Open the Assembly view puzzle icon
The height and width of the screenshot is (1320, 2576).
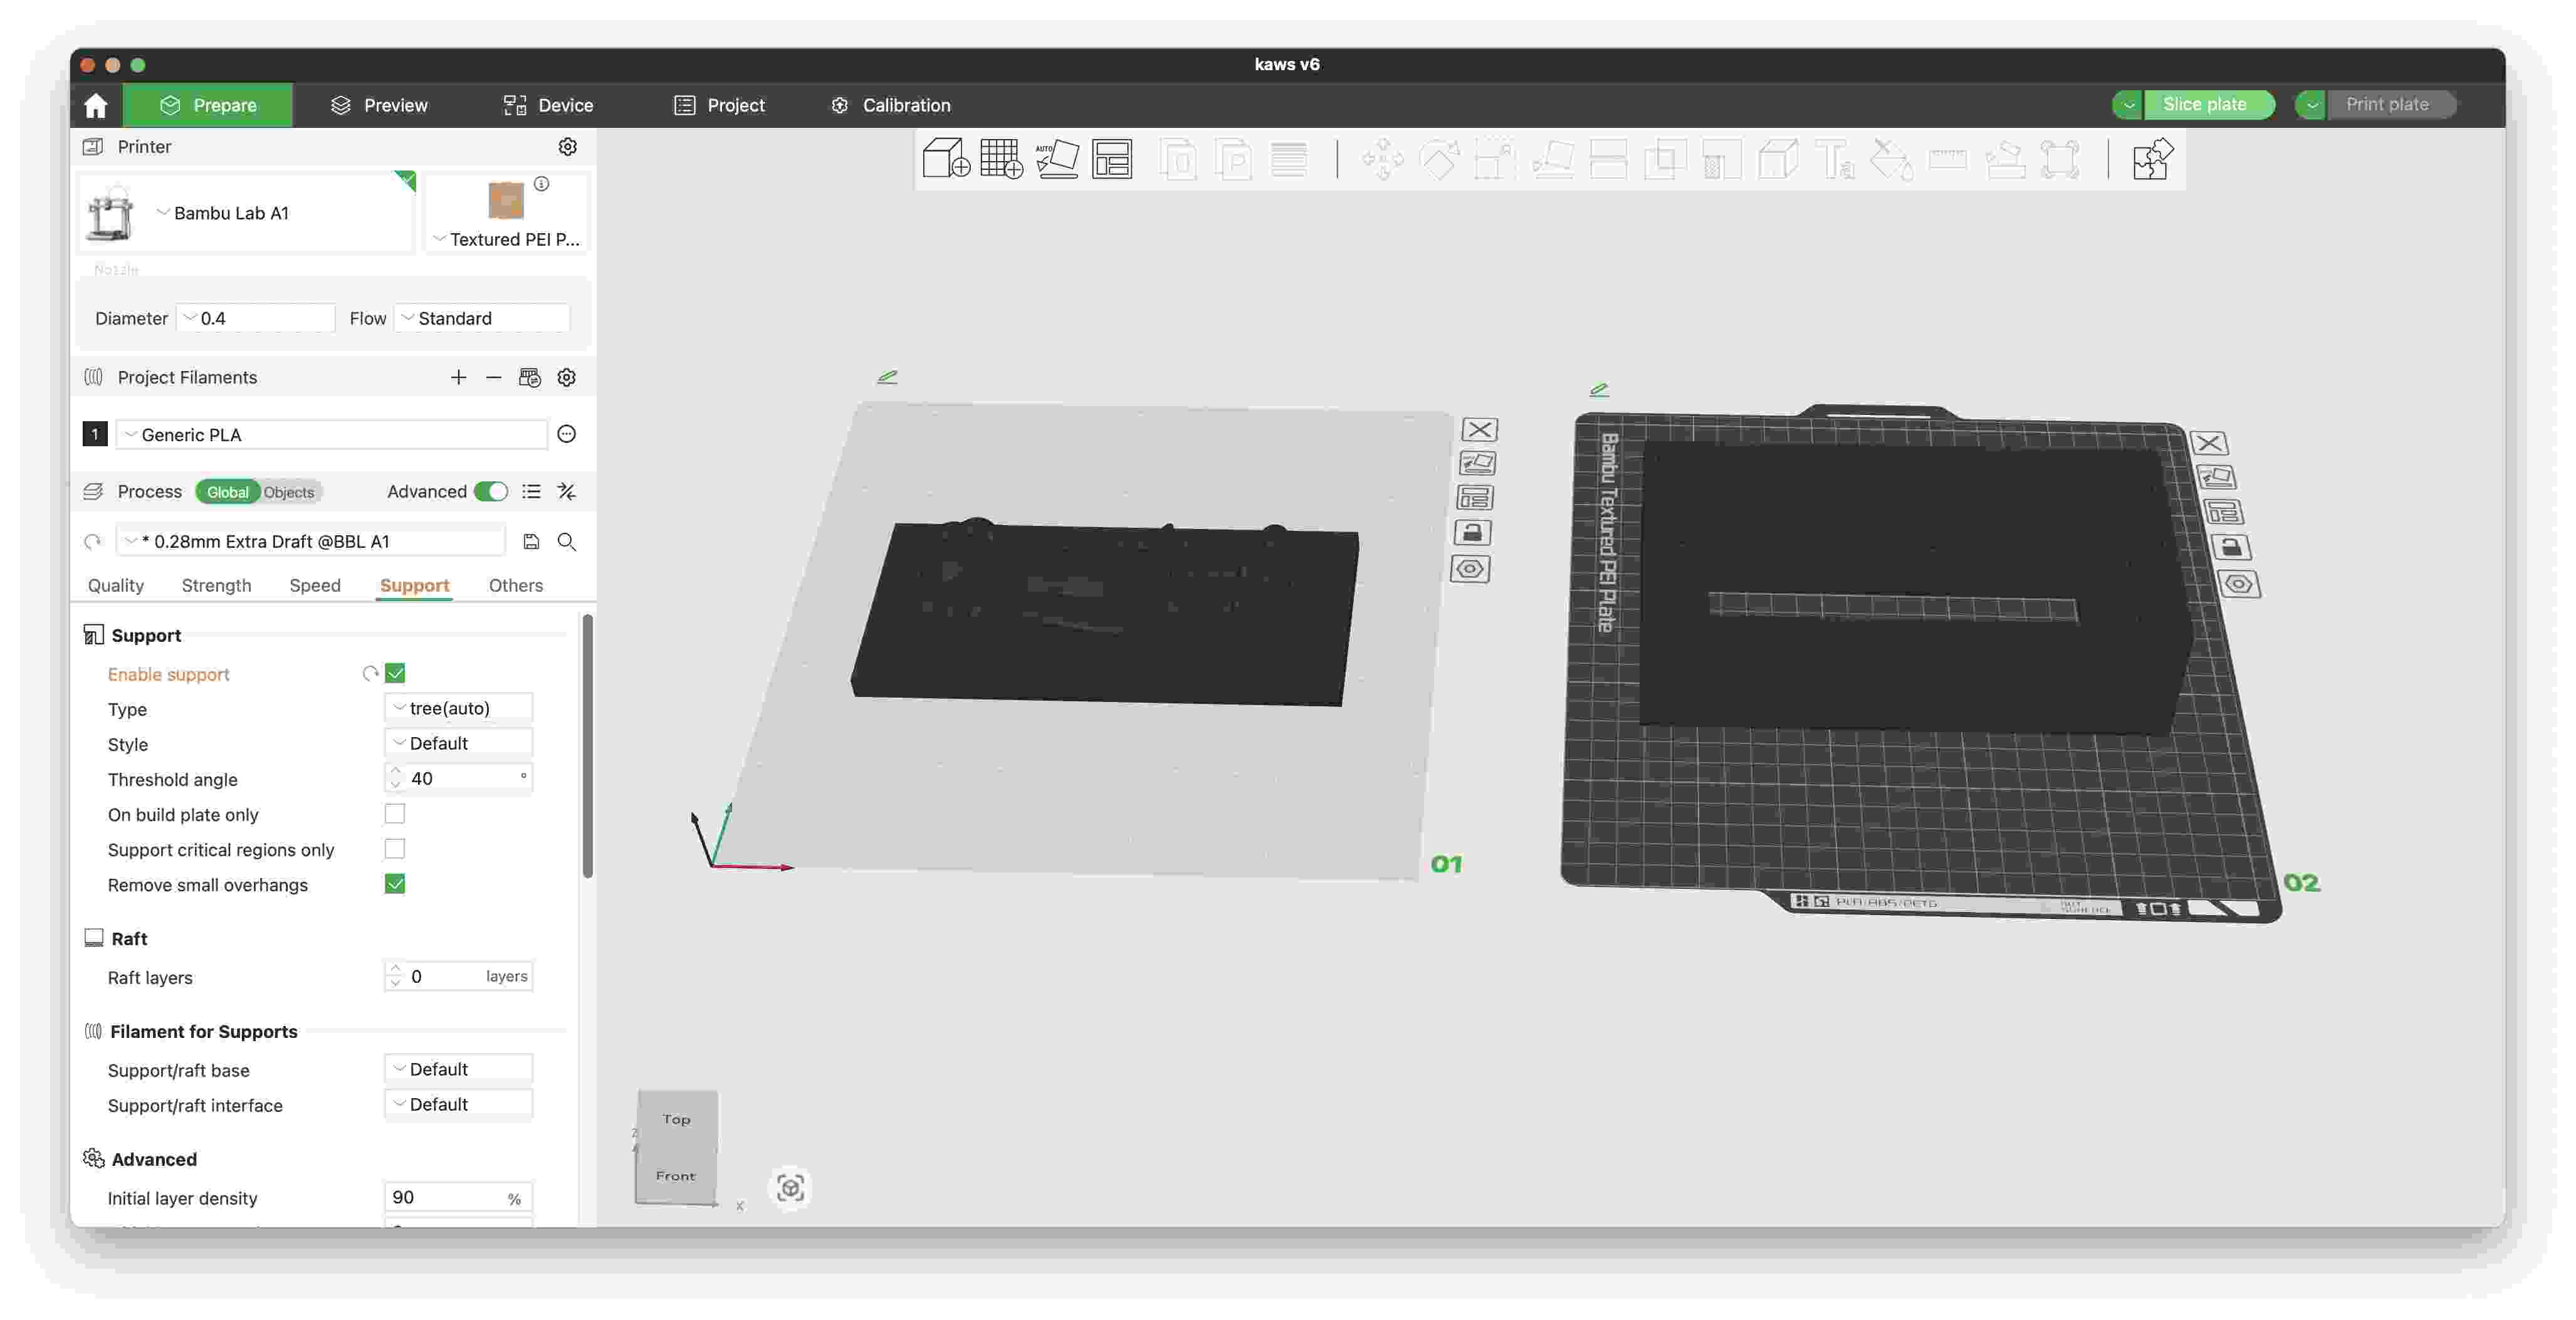point(2152,159)
